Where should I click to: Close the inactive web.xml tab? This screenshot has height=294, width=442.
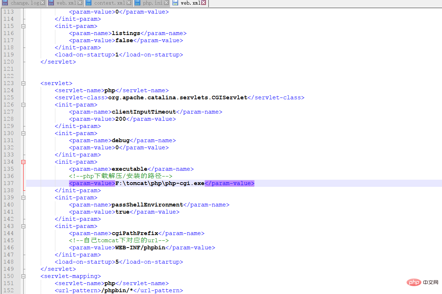(80, 3)
